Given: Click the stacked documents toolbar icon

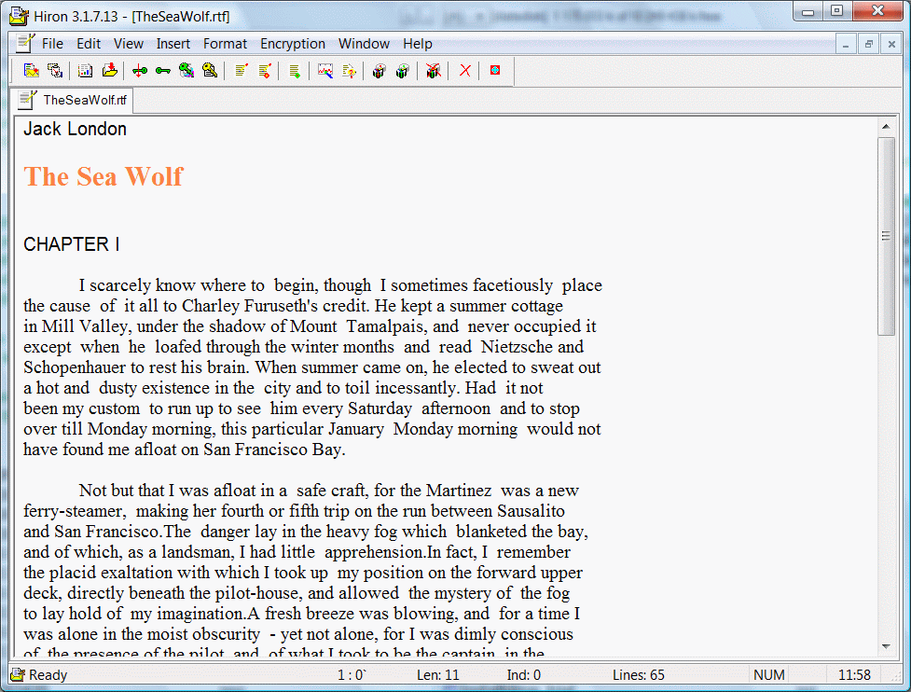Looking at the screenshot, I should click(55, 71).
